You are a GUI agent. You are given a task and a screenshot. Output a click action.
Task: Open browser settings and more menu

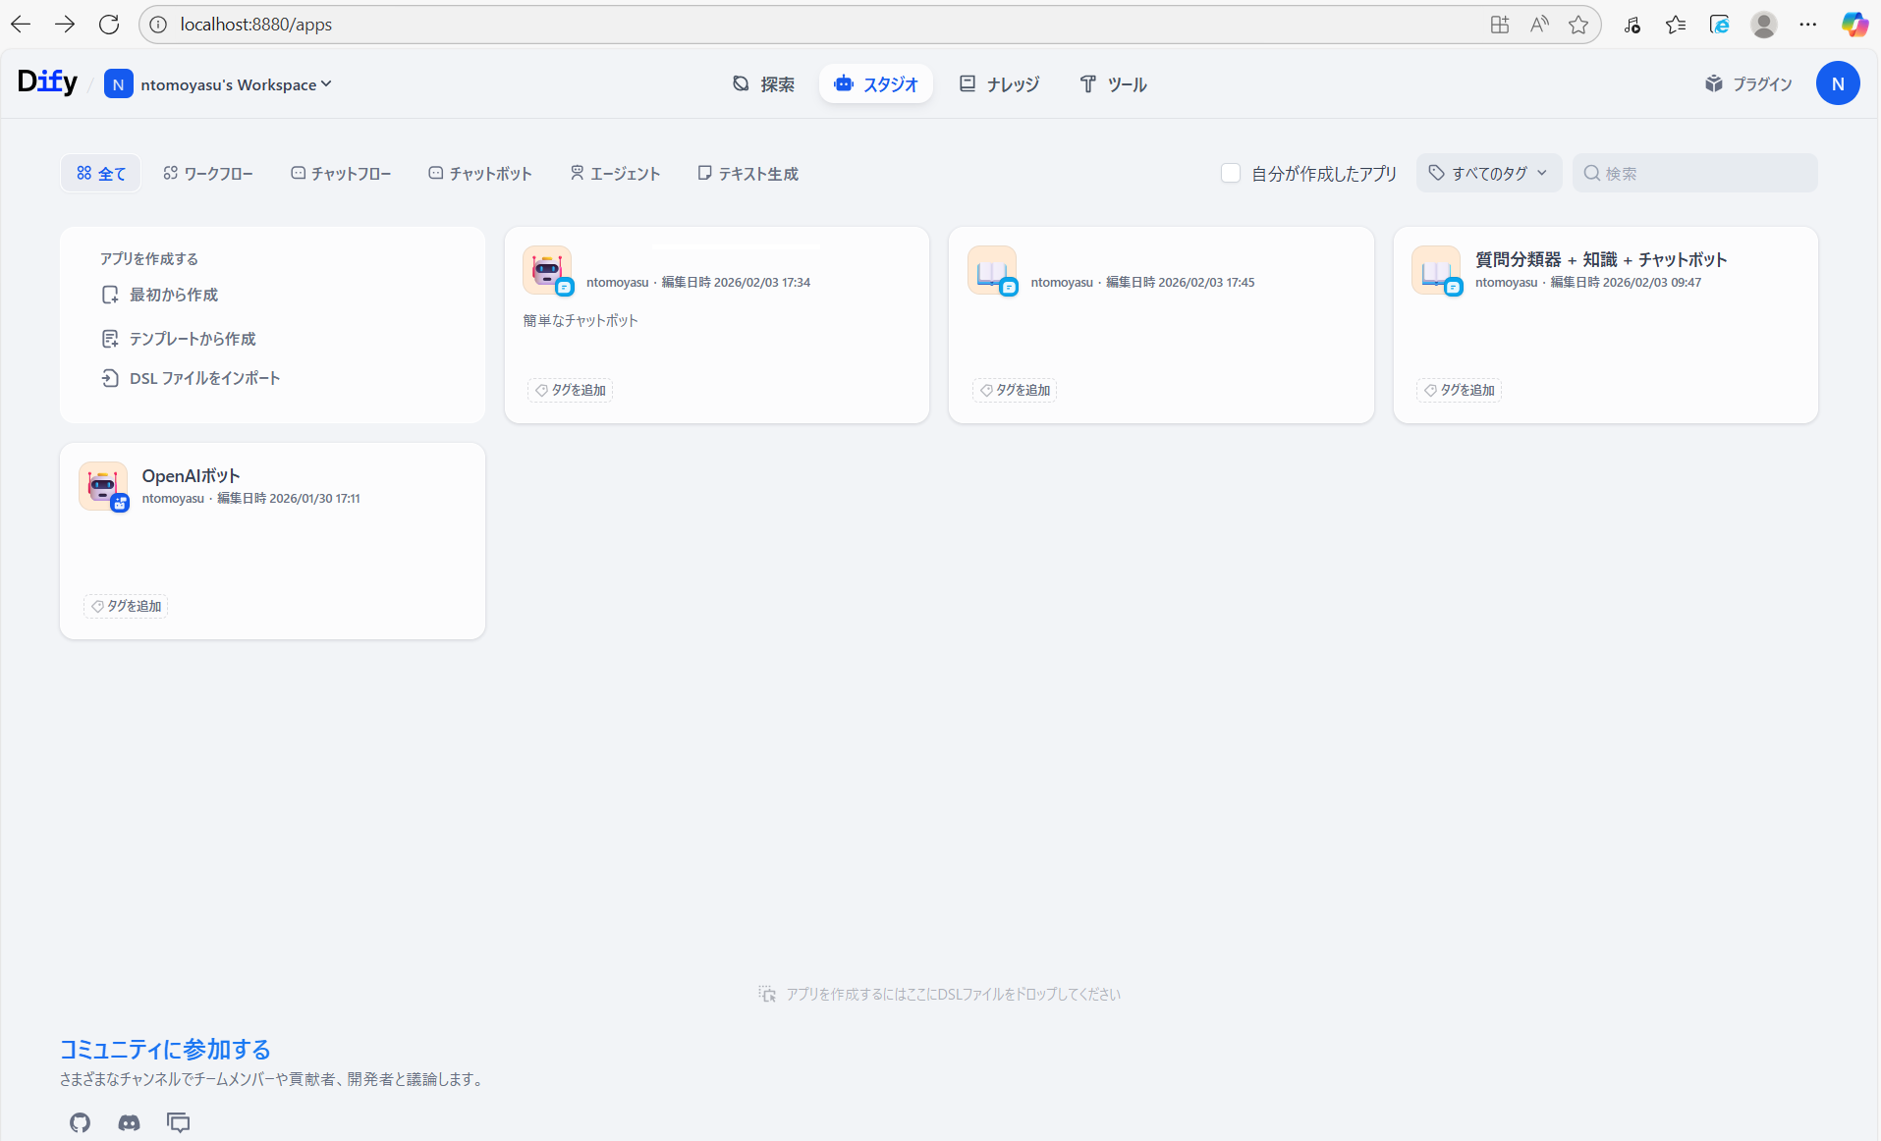tap(1807, 25)
